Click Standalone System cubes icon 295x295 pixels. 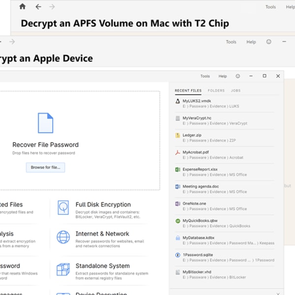point(63,269)
